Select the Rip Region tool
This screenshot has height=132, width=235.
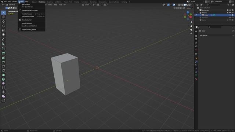click(3, 100)
